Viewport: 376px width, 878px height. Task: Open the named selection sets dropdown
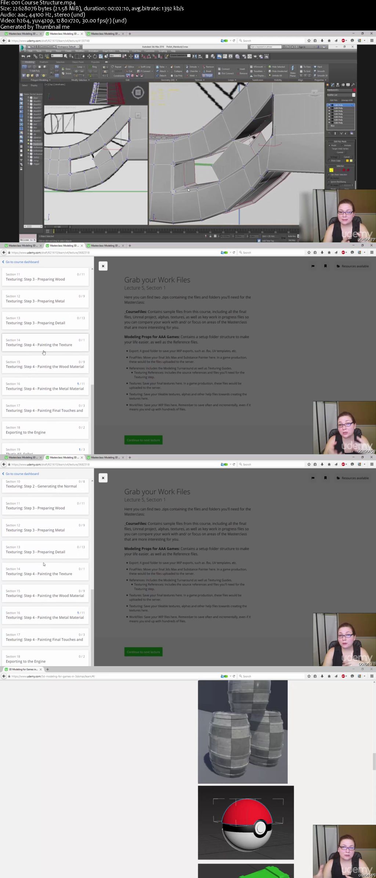(180, 56)
